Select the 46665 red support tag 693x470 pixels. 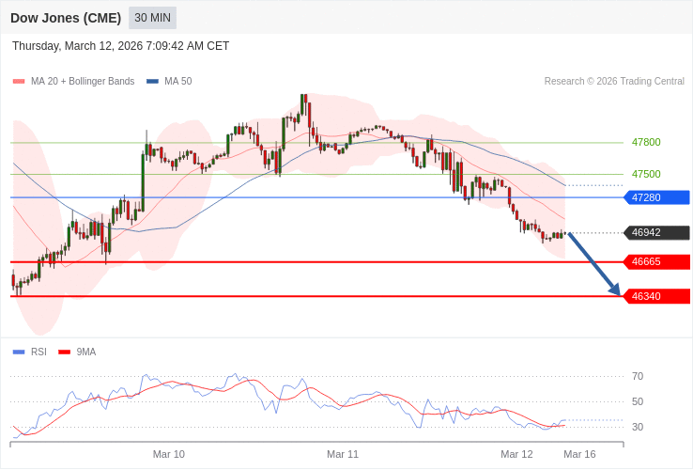656,262
